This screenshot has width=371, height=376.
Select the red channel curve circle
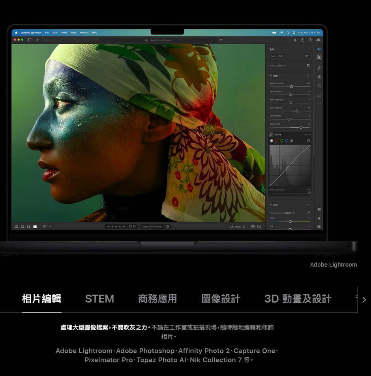click(276, 141)
